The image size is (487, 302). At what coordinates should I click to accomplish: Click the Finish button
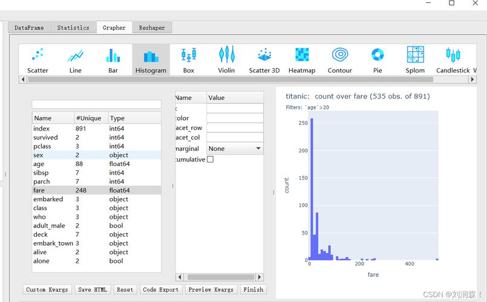pyautogui.click(x=253, y=289)
